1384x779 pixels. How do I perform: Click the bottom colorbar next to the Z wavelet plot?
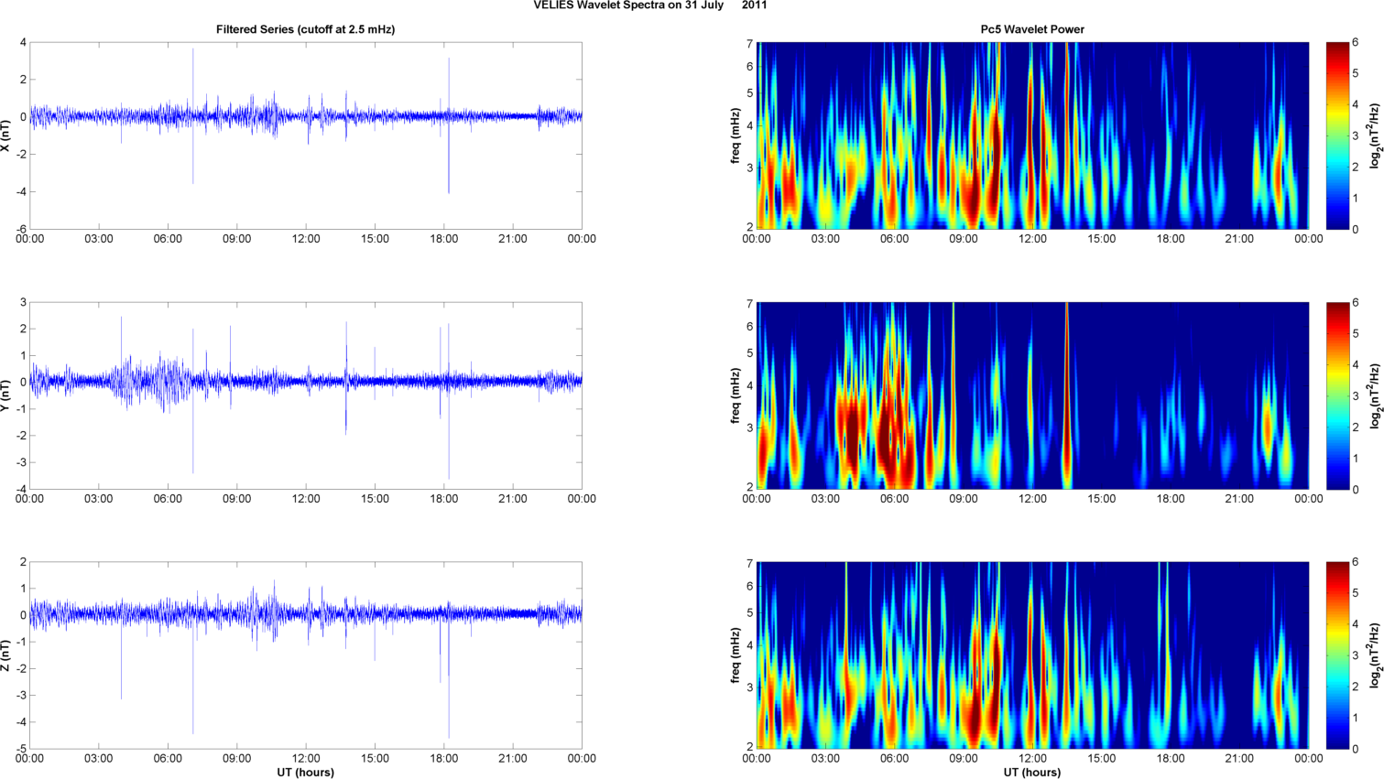(x=1337, y=655)
